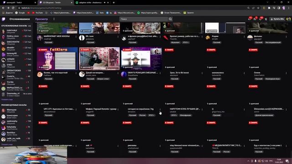Click Show more under followed channels
The height and width of the screenshot is (164, 292).
[x=7, y=99]
